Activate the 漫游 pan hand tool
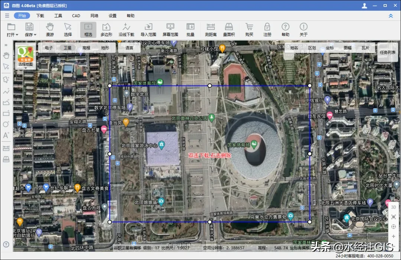 tap(49, 30)
